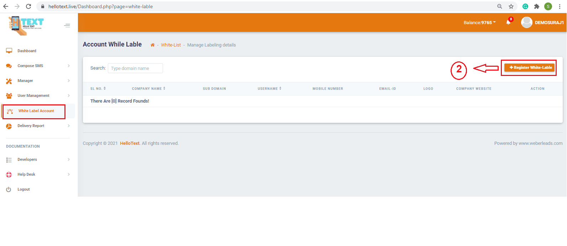This screenshot has height=246, width=567.
Task: Select White Label Account in sidebar
Action: (x=36, y=111)
